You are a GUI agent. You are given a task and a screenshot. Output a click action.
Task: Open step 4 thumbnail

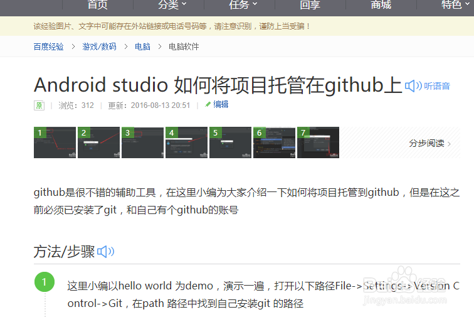pos(186,142)
